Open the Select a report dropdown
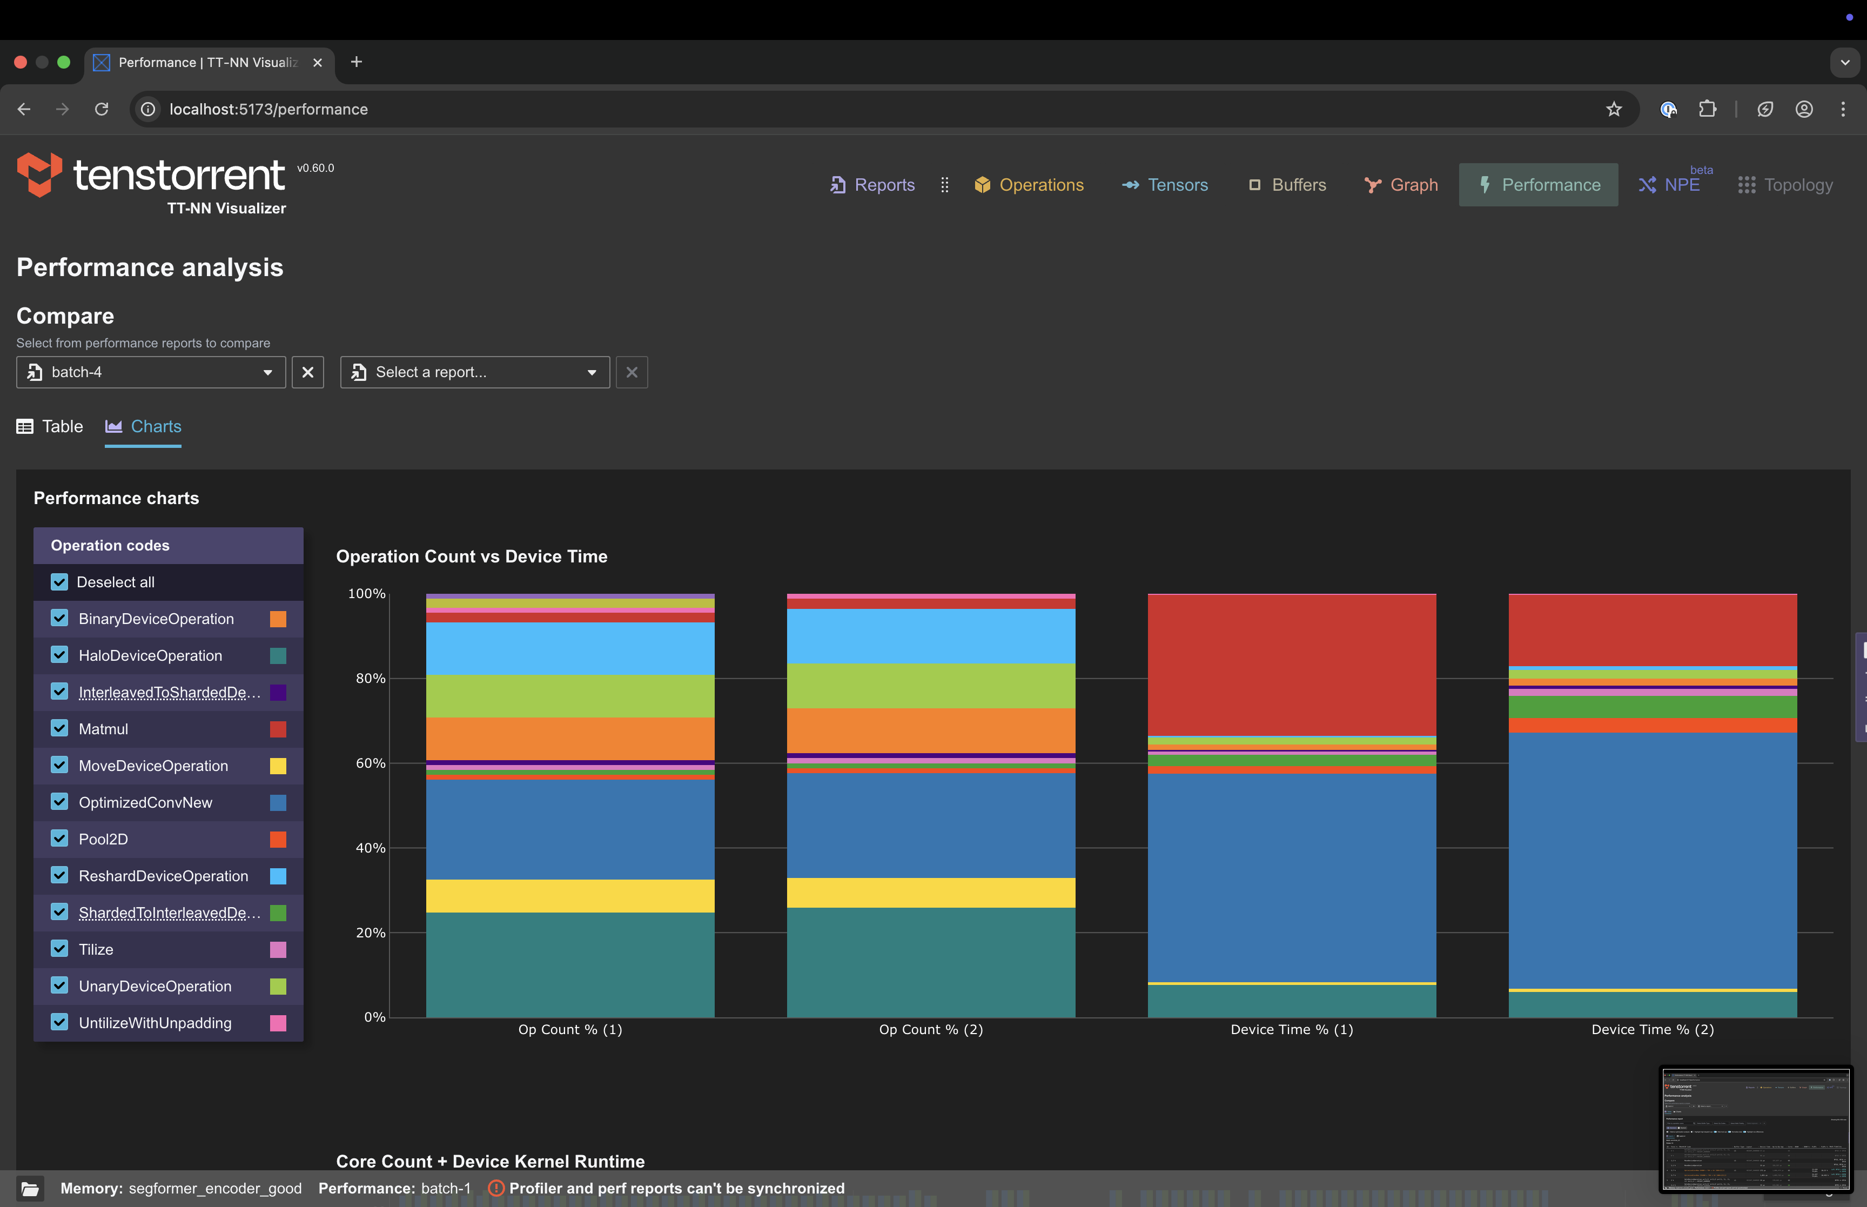The width and height of the screenshot is (1867, 1207). [592, 372]
